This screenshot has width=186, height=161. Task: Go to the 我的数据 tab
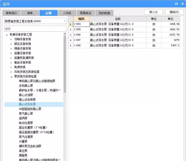[x=104, y=13]
